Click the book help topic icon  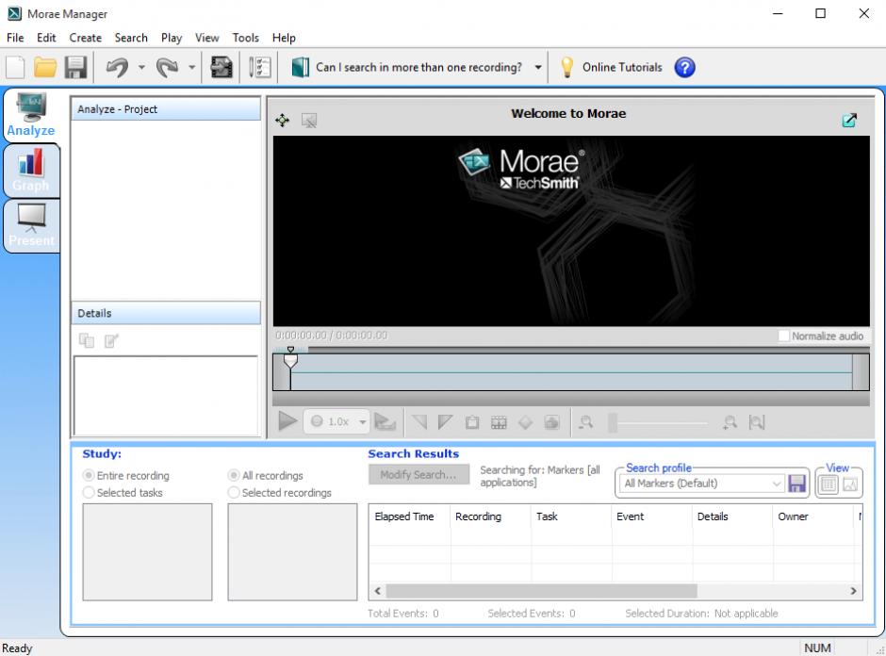(x=300, y=67)
